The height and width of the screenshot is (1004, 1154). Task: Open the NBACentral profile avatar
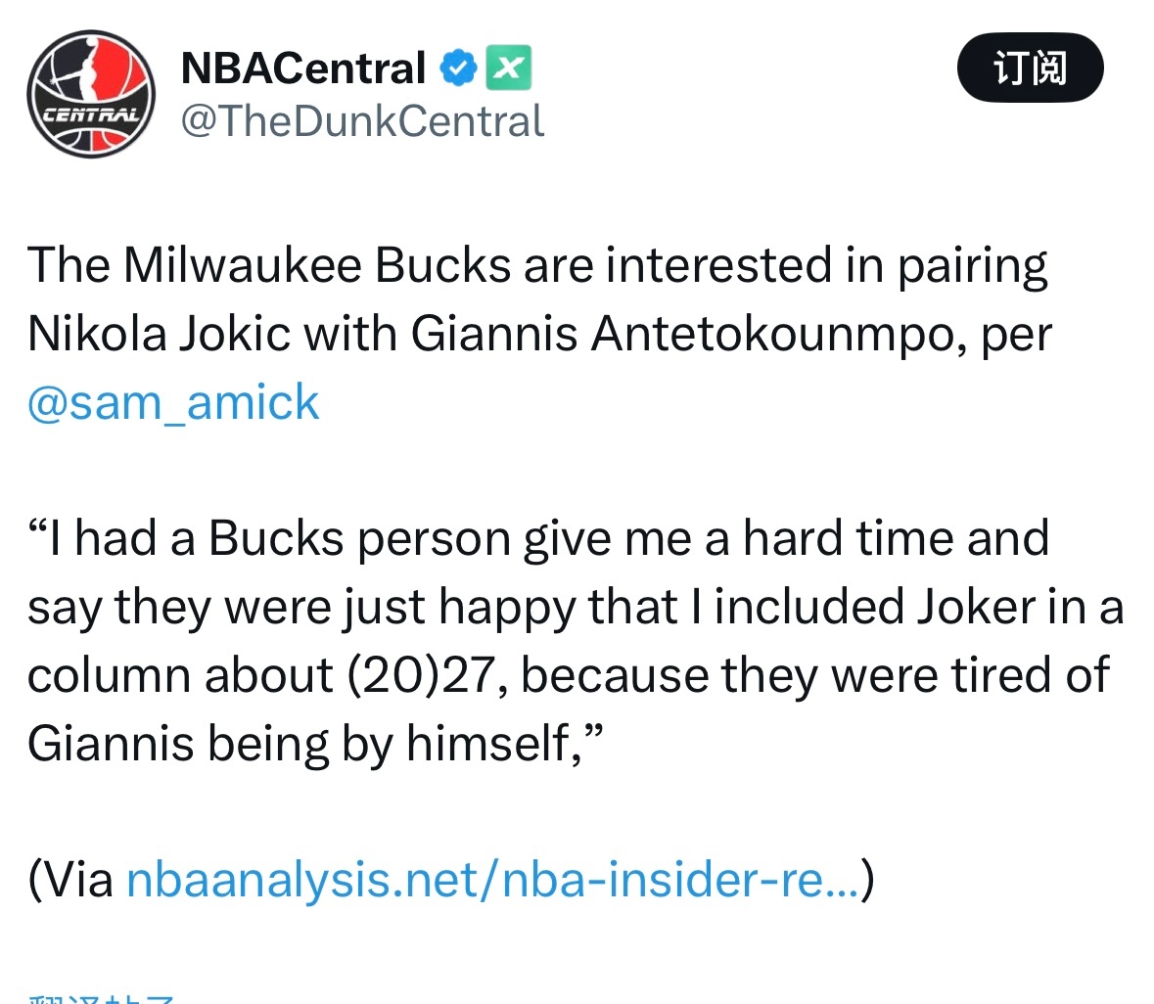(91, 93)
